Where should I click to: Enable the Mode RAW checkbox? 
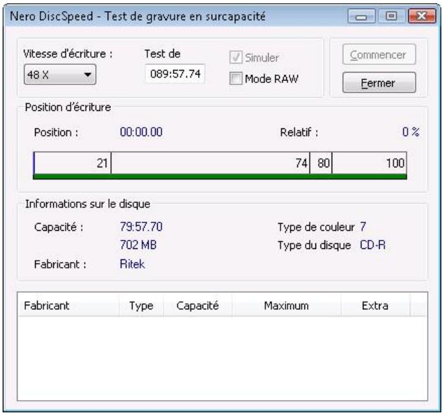(236, 78)
